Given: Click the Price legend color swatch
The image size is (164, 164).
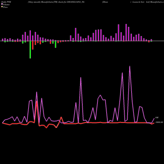Looking at the screenshot, I should tap(2, 7).
